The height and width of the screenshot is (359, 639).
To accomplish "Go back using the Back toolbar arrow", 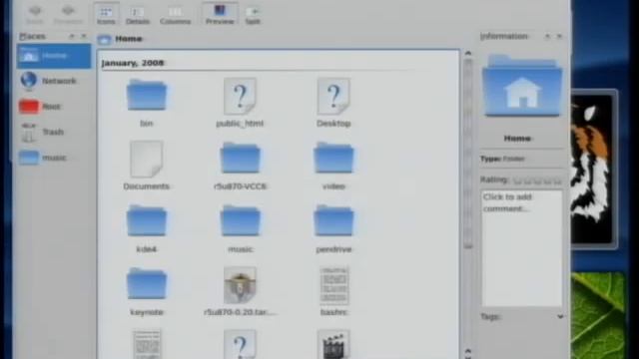I will (x=35, y=15).
